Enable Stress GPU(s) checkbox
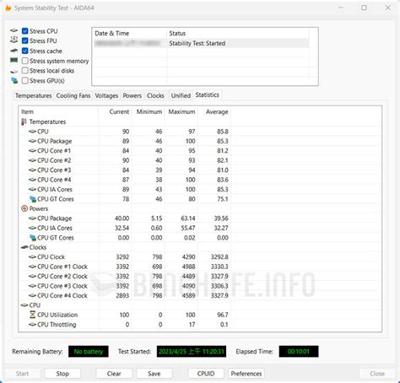This screenshot has width=400, height=383. 24,81
